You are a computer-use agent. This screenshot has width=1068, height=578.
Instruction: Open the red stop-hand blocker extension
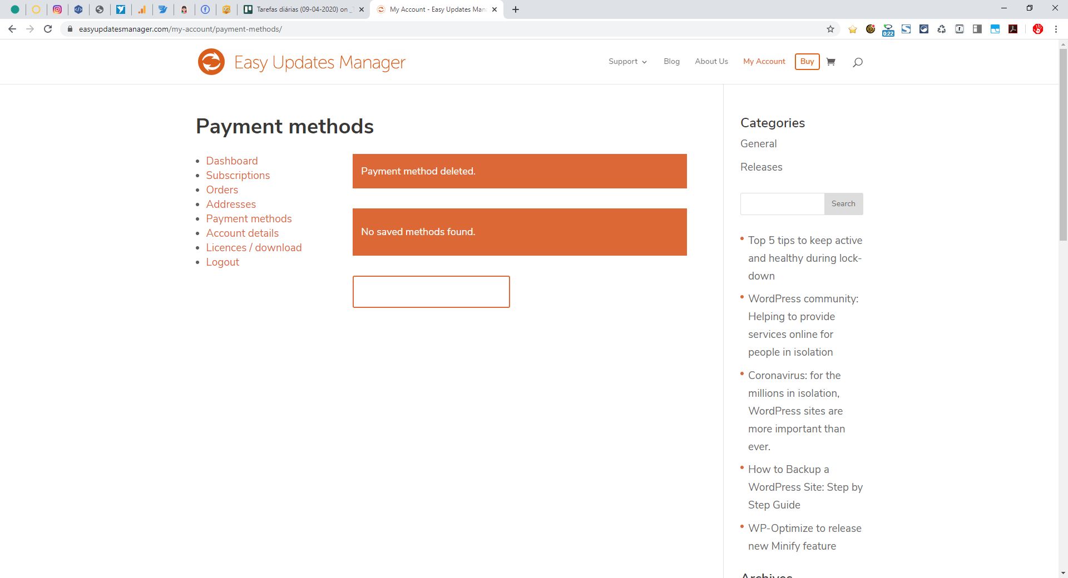coord(1038,29)
